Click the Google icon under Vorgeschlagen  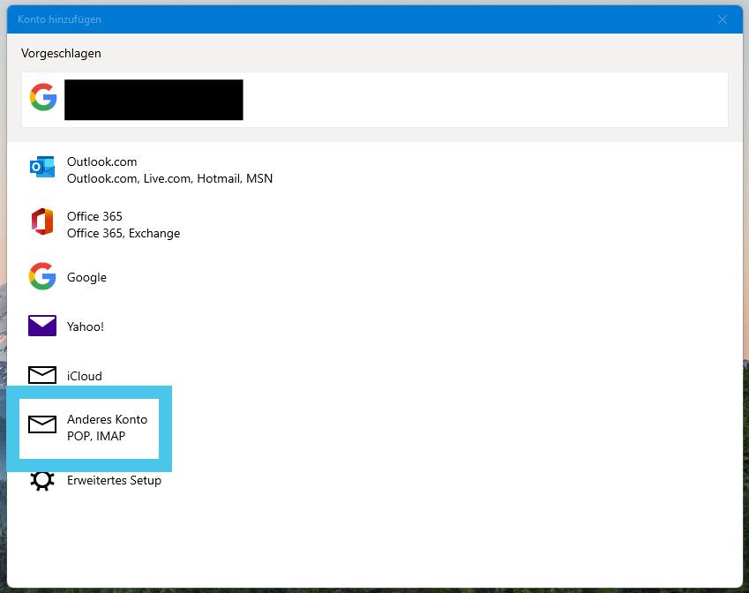[43, 97]
